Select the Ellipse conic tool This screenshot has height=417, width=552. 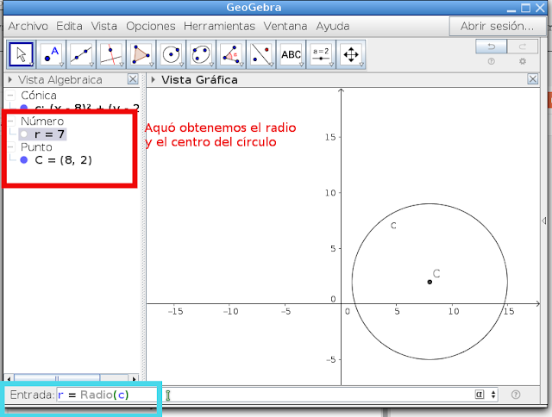coord(201,54)
